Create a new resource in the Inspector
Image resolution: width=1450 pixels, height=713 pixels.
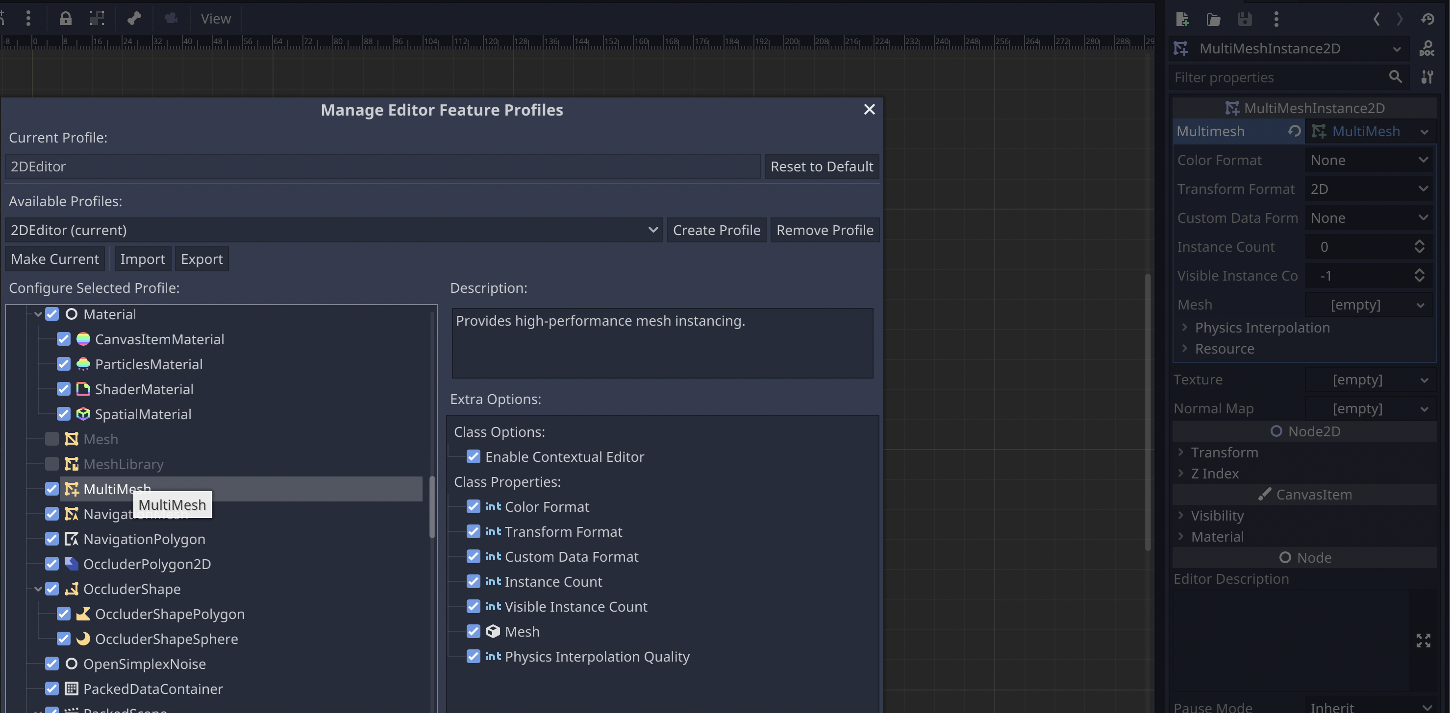(x=1183, y=19)
